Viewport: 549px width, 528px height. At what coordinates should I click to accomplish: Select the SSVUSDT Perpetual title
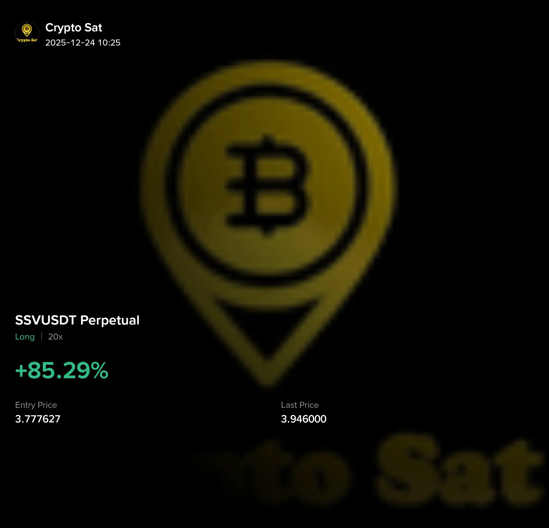pos(77,320)
